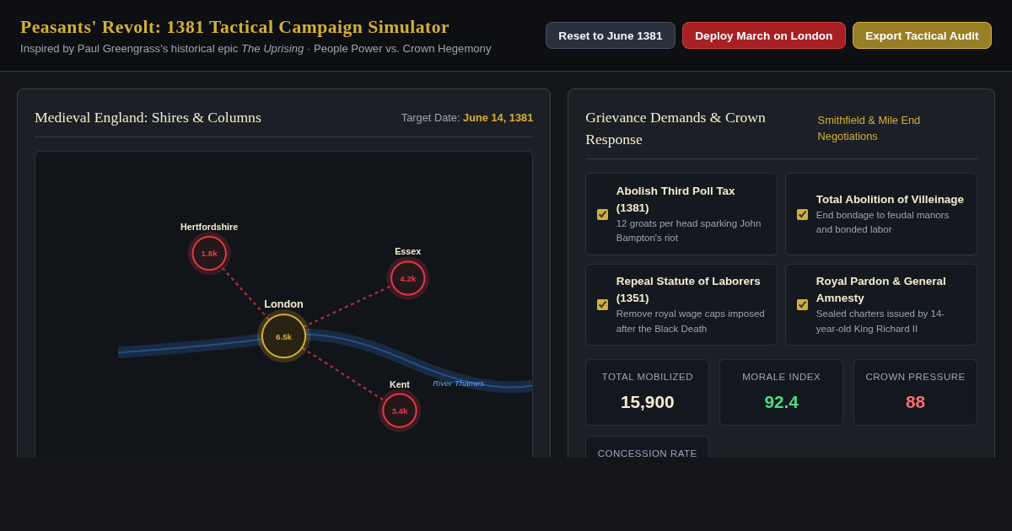Toggle Abolish Third Poll Tax checkbox
This screenshot has width=1012, height=531.
(x=602, y=214)
